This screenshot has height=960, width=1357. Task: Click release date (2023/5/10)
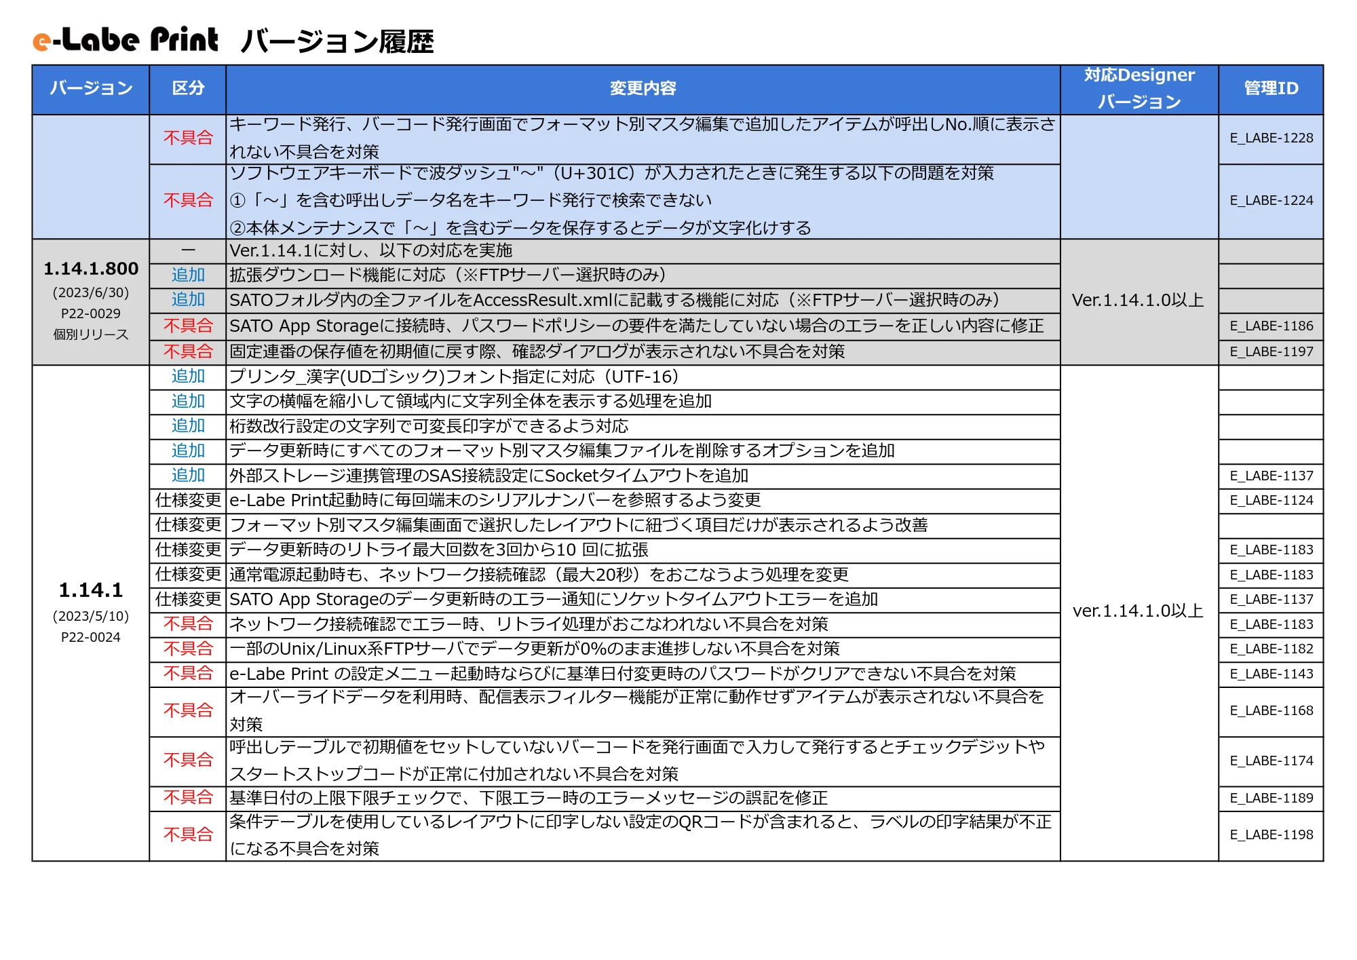(x=91, y=616)
